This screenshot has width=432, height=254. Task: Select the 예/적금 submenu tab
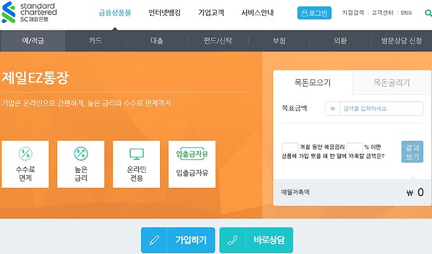point(32,41)
